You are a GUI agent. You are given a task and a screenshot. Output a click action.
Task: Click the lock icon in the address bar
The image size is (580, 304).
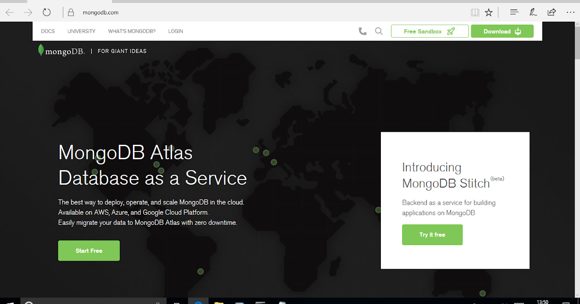[x=71, y=12]
